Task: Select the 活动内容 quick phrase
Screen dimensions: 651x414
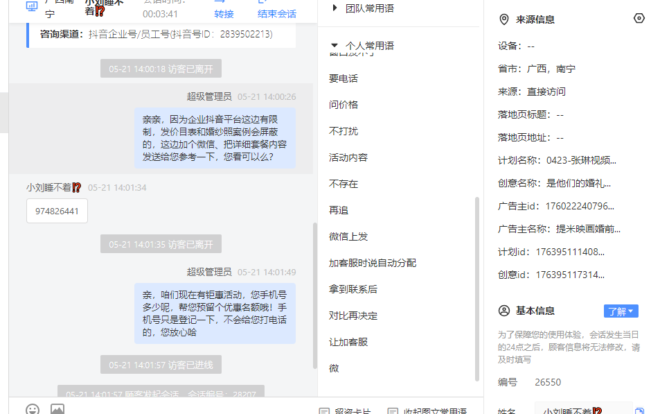Action: tap(348, 157)
